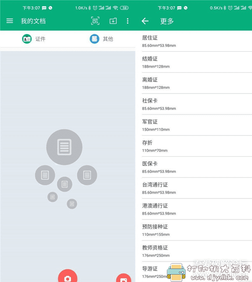This screenshot has width=252, height=282.
Task: Go back with the arrow icon
Action: click(145, 21)
